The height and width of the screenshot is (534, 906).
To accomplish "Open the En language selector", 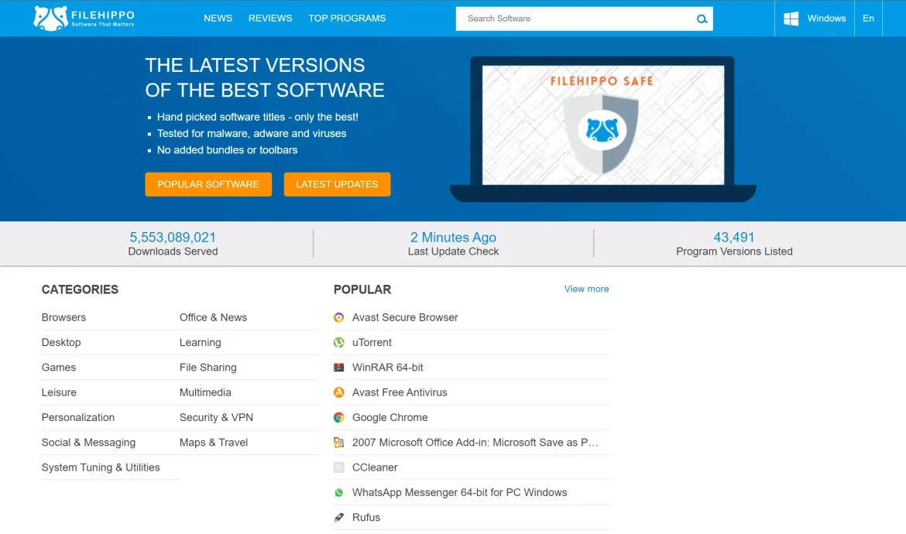I will tap(868, 19).
